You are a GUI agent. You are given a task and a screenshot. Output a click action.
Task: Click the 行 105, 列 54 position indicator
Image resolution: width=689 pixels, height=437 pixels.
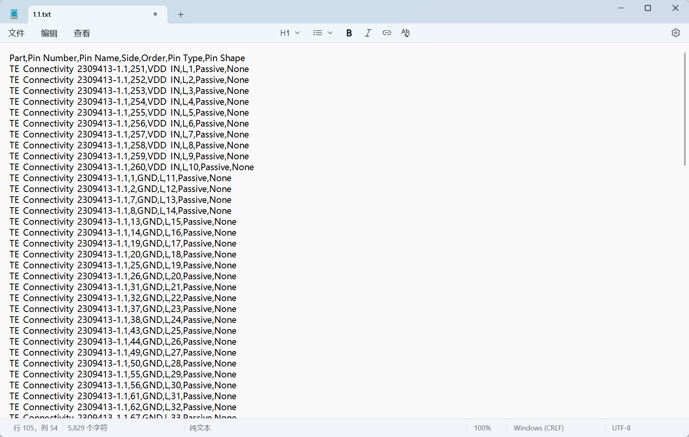coord(36,428)
